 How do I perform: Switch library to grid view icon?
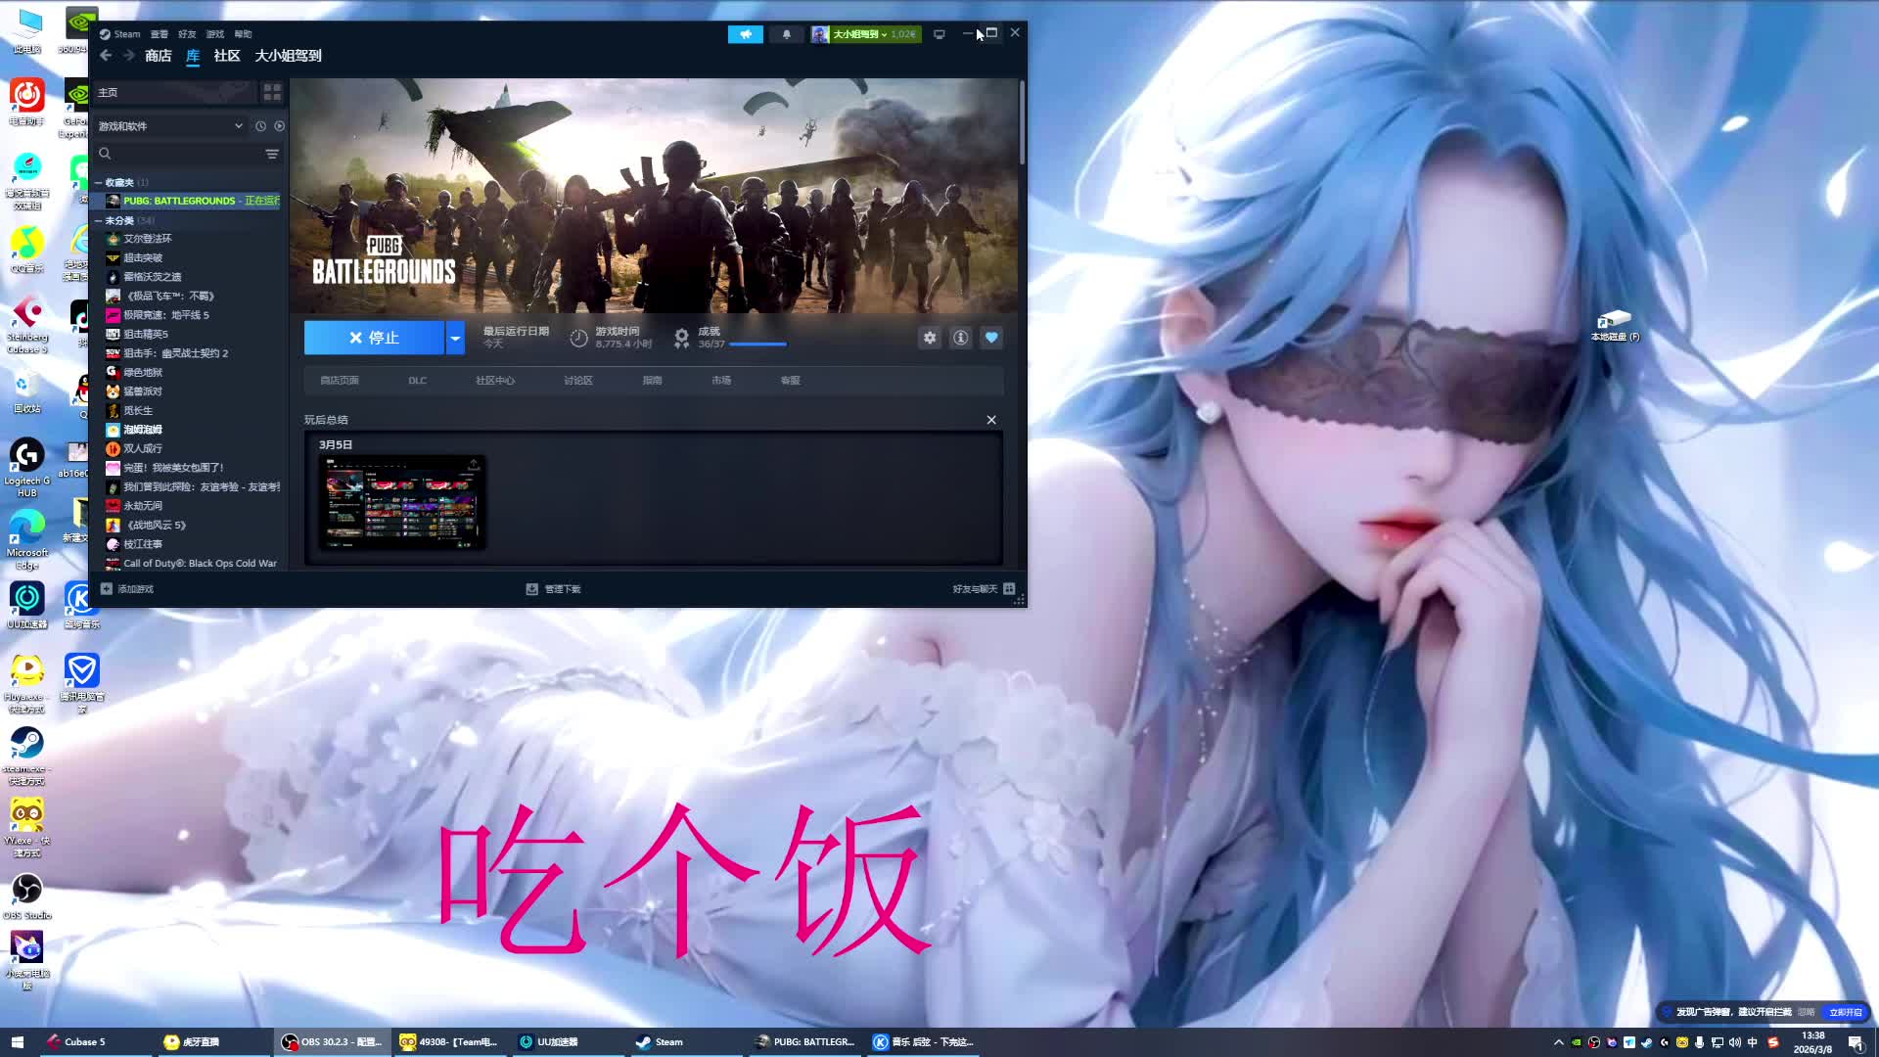[x=272, y=92]
